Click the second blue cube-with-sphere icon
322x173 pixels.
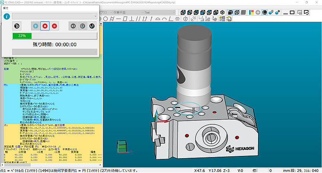point(278,13)
